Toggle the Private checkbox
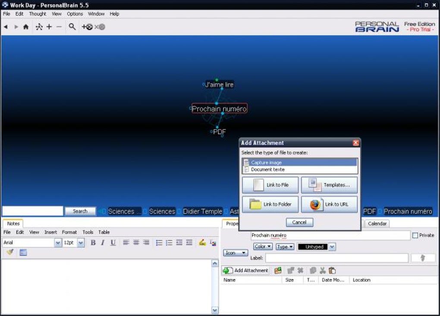Image resolution: width=440 pixels, height=316 pixels. [415, 235]
